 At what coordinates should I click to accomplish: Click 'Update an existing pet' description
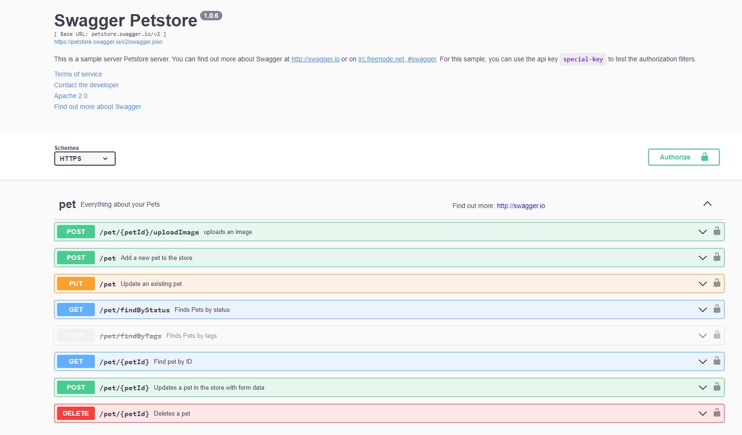point(151,284)
